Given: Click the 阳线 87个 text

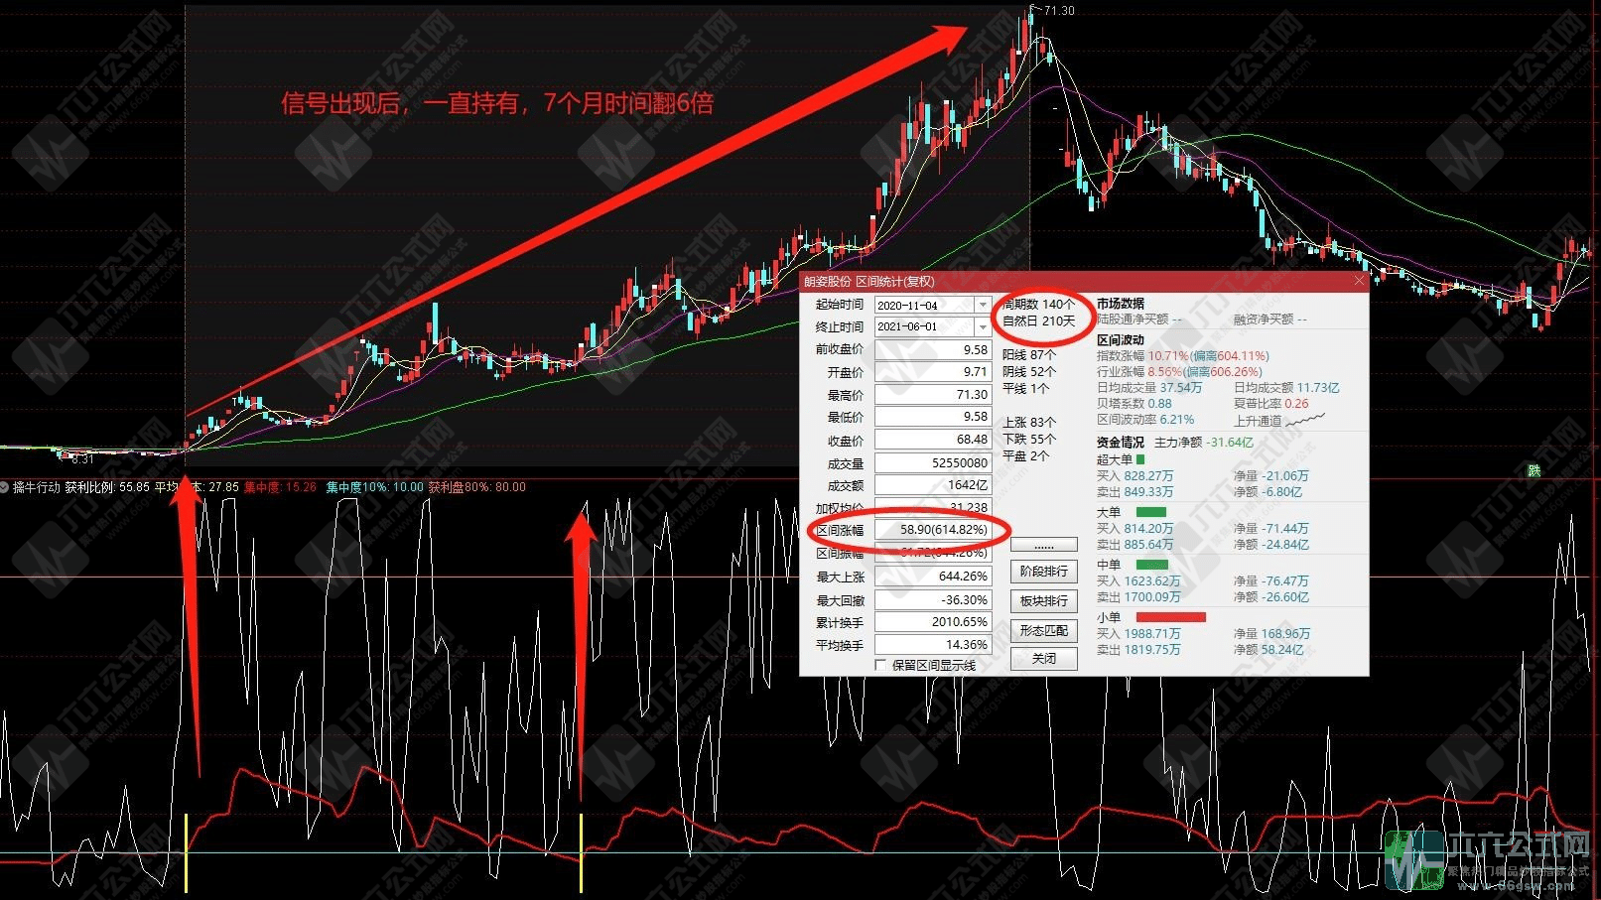Looking at the screenshot, I should point(1029,354).
